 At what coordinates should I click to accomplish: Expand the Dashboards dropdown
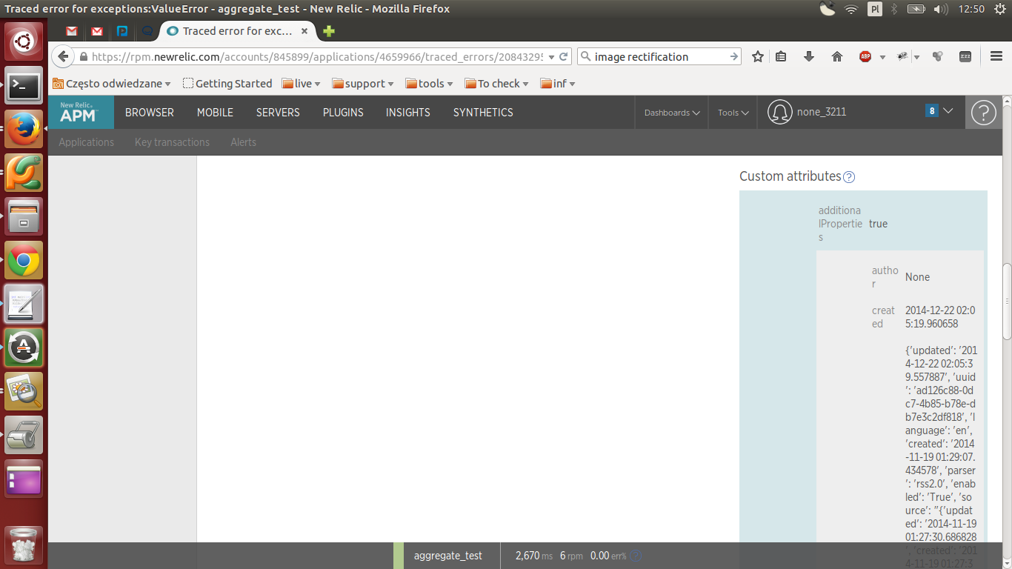coord(672,113)
